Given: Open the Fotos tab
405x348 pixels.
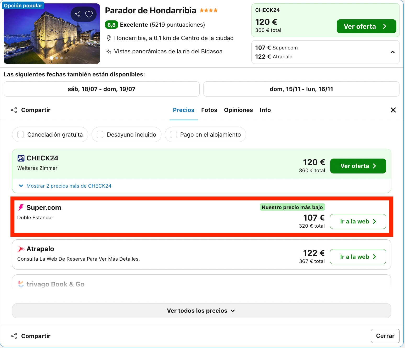Looking at the screenshot, I should coord(209,110).
